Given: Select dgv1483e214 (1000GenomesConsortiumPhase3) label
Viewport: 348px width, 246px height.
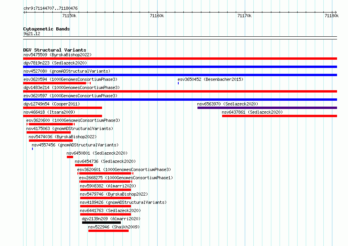Looking at the screenshot, I should coord(72,87).
